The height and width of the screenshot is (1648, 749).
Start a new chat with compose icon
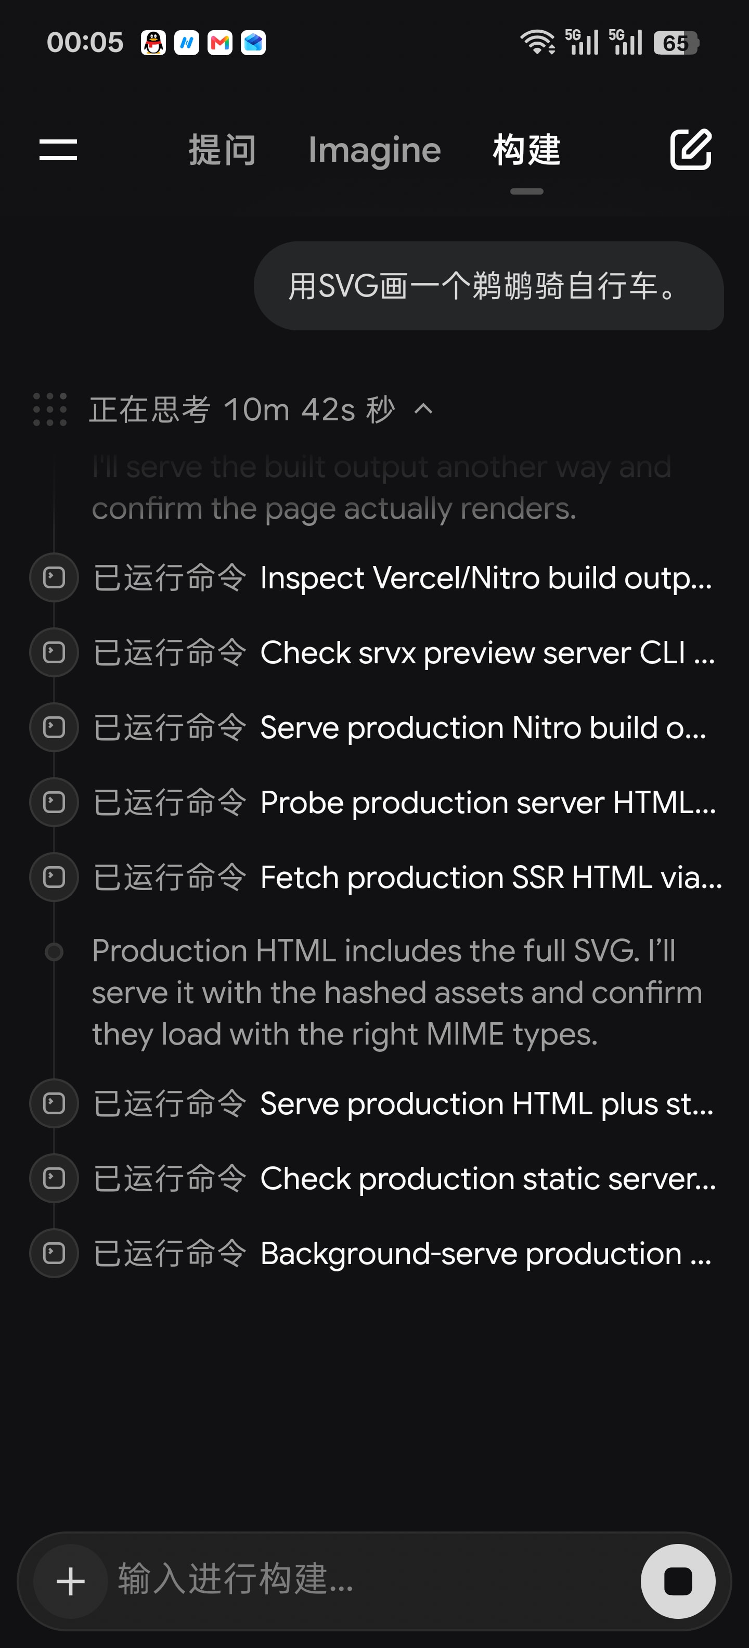click(x=690, y=150)
